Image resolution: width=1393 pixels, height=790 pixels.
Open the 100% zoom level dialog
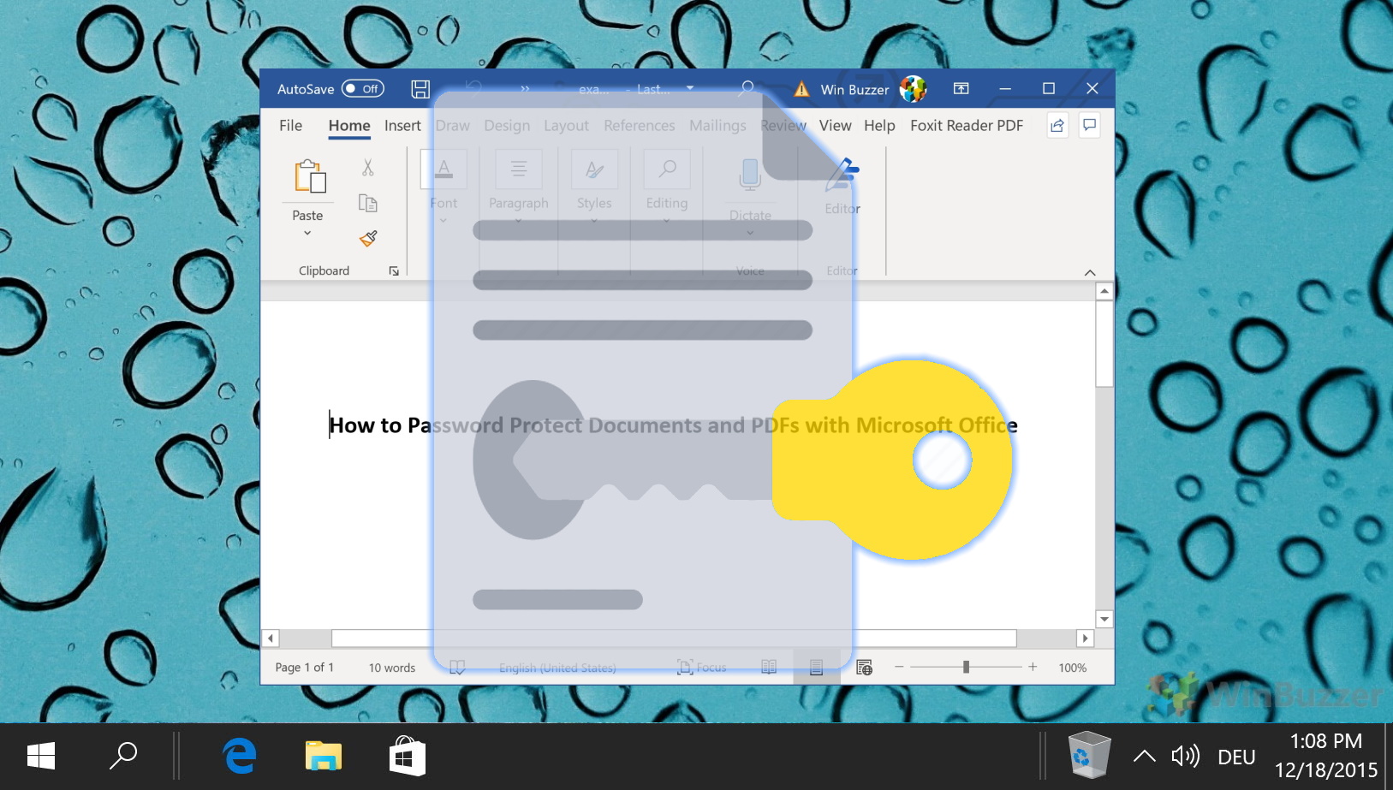1073,668
